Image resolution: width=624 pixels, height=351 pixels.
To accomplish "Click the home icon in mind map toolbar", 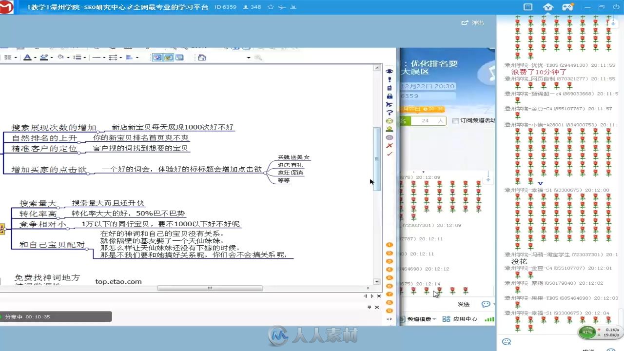I will (202, 58).
